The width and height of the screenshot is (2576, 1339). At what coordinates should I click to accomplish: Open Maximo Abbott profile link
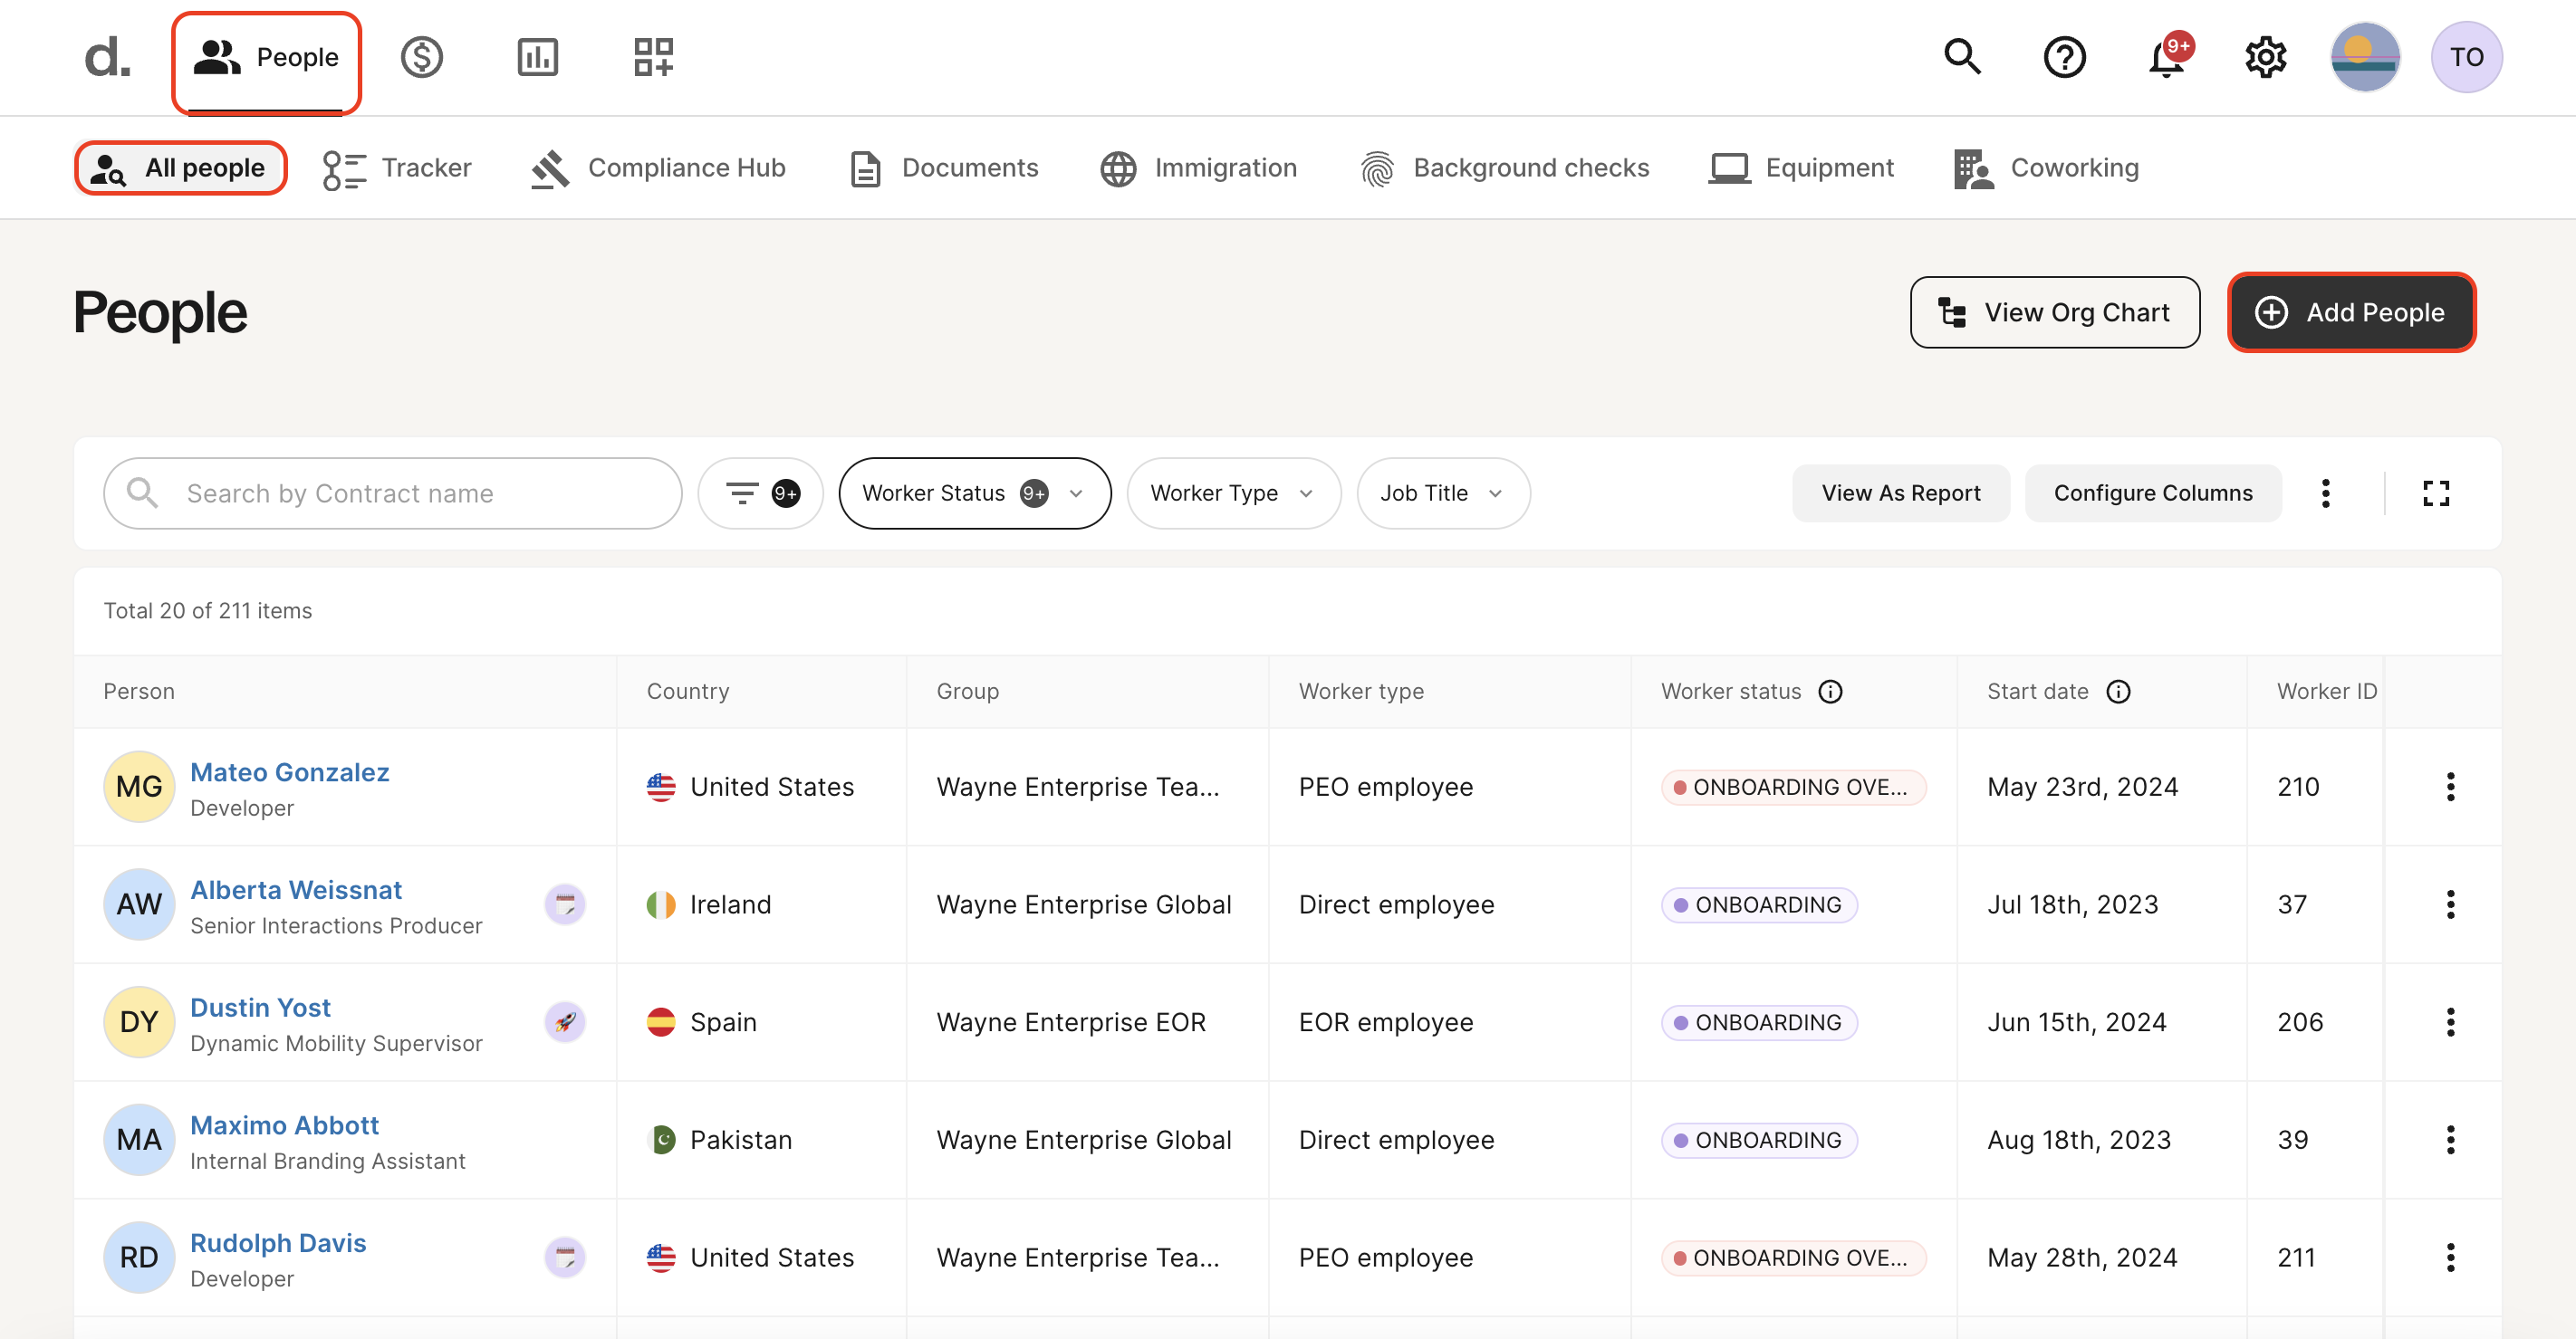click(x=284, y=1126)
